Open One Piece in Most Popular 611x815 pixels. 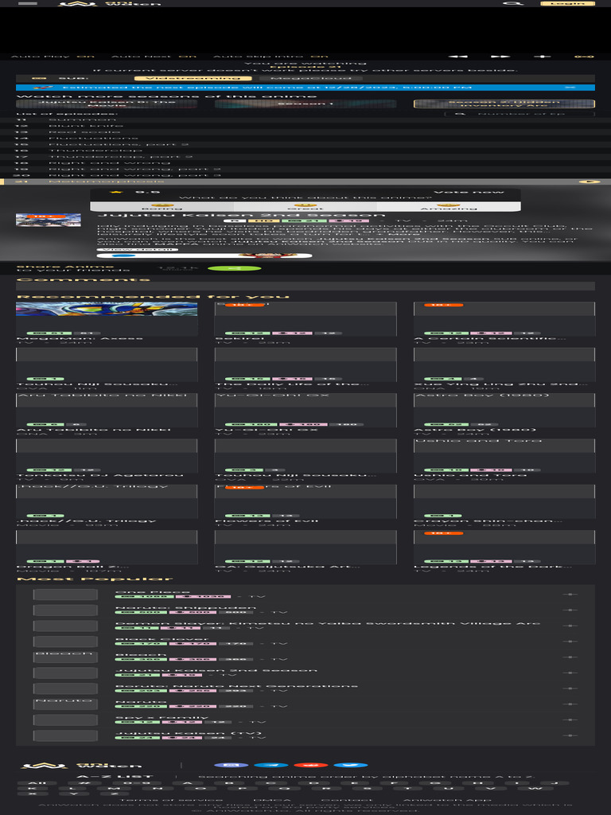click(x=153, y=592)
